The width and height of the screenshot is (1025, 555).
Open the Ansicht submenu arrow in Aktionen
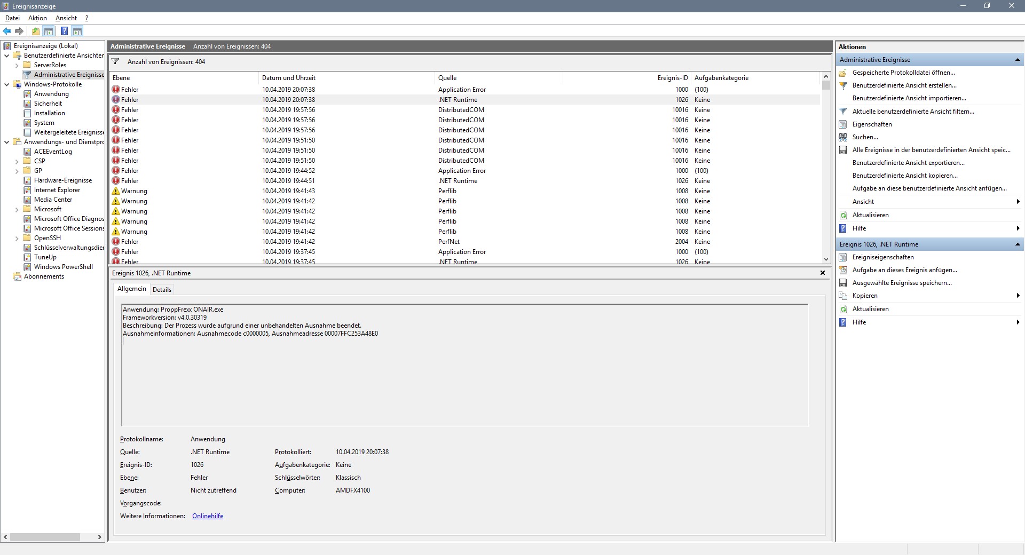[x=1018, y=202]
